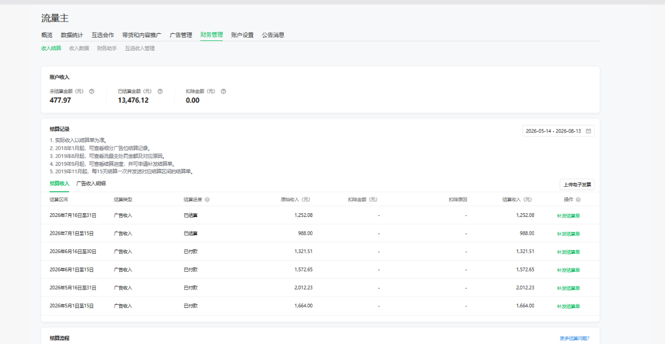
Task: Open 更多结算问题? link
Action: (x=574, y=339)
